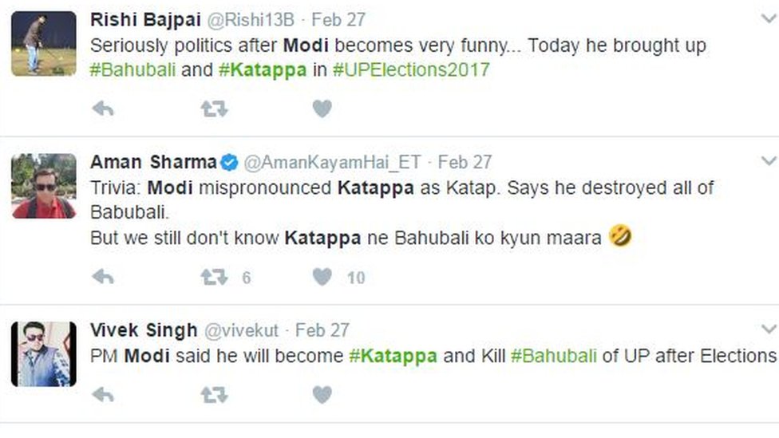Retweet Aman Sharma's Katappa tweet
The image size is (779, 438).
click(213, 277)
